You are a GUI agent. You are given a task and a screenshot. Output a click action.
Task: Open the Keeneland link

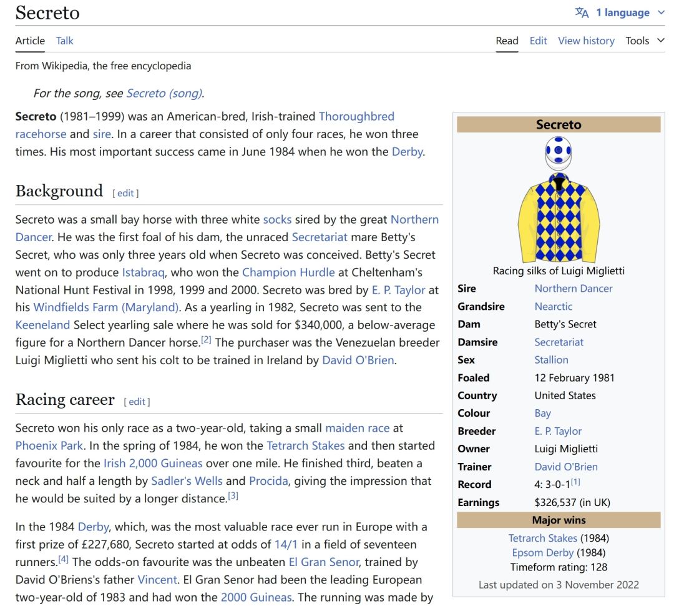42,325
